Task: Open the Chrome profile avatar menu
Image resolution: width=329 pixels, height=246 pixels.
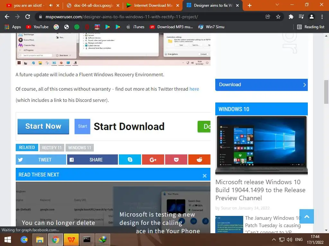Action: (x=312, y=17)
